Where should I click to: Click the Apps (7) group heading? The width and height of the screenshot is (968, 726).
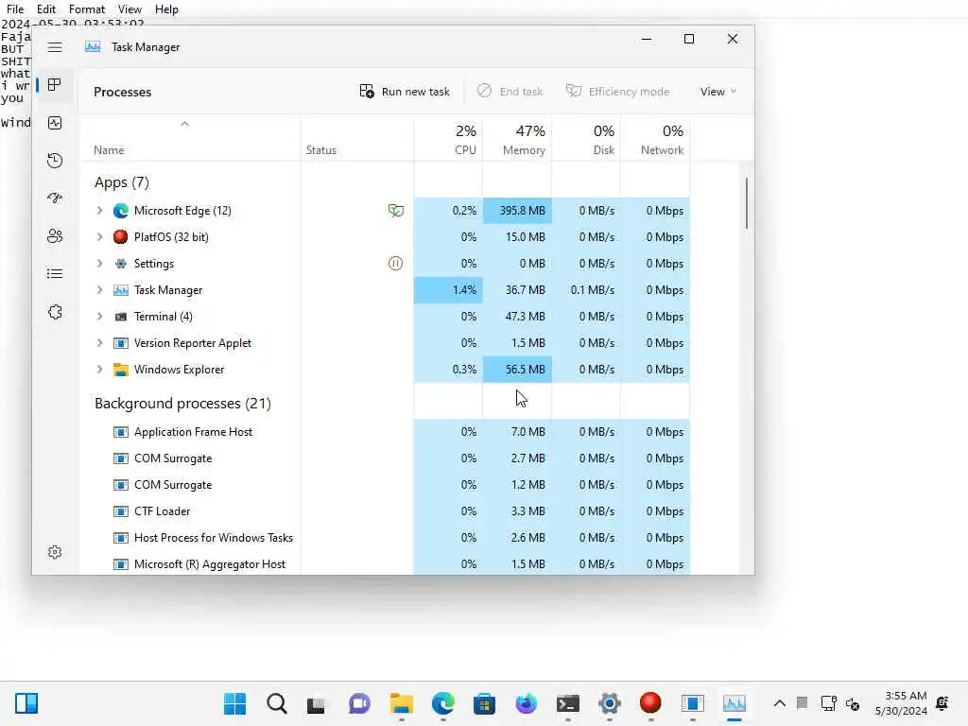122,182
